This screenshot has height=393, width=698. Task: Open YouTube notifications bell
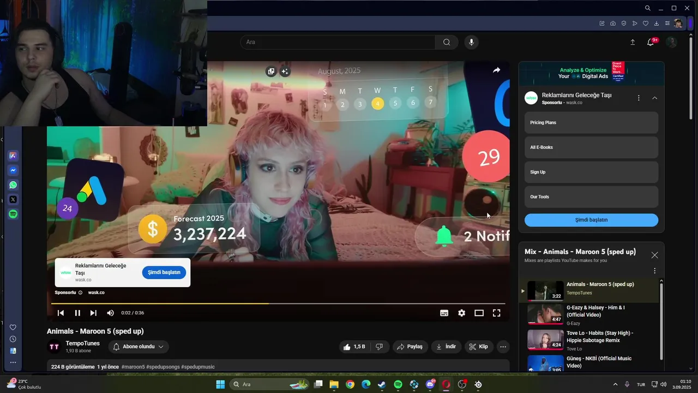(651, 42)
